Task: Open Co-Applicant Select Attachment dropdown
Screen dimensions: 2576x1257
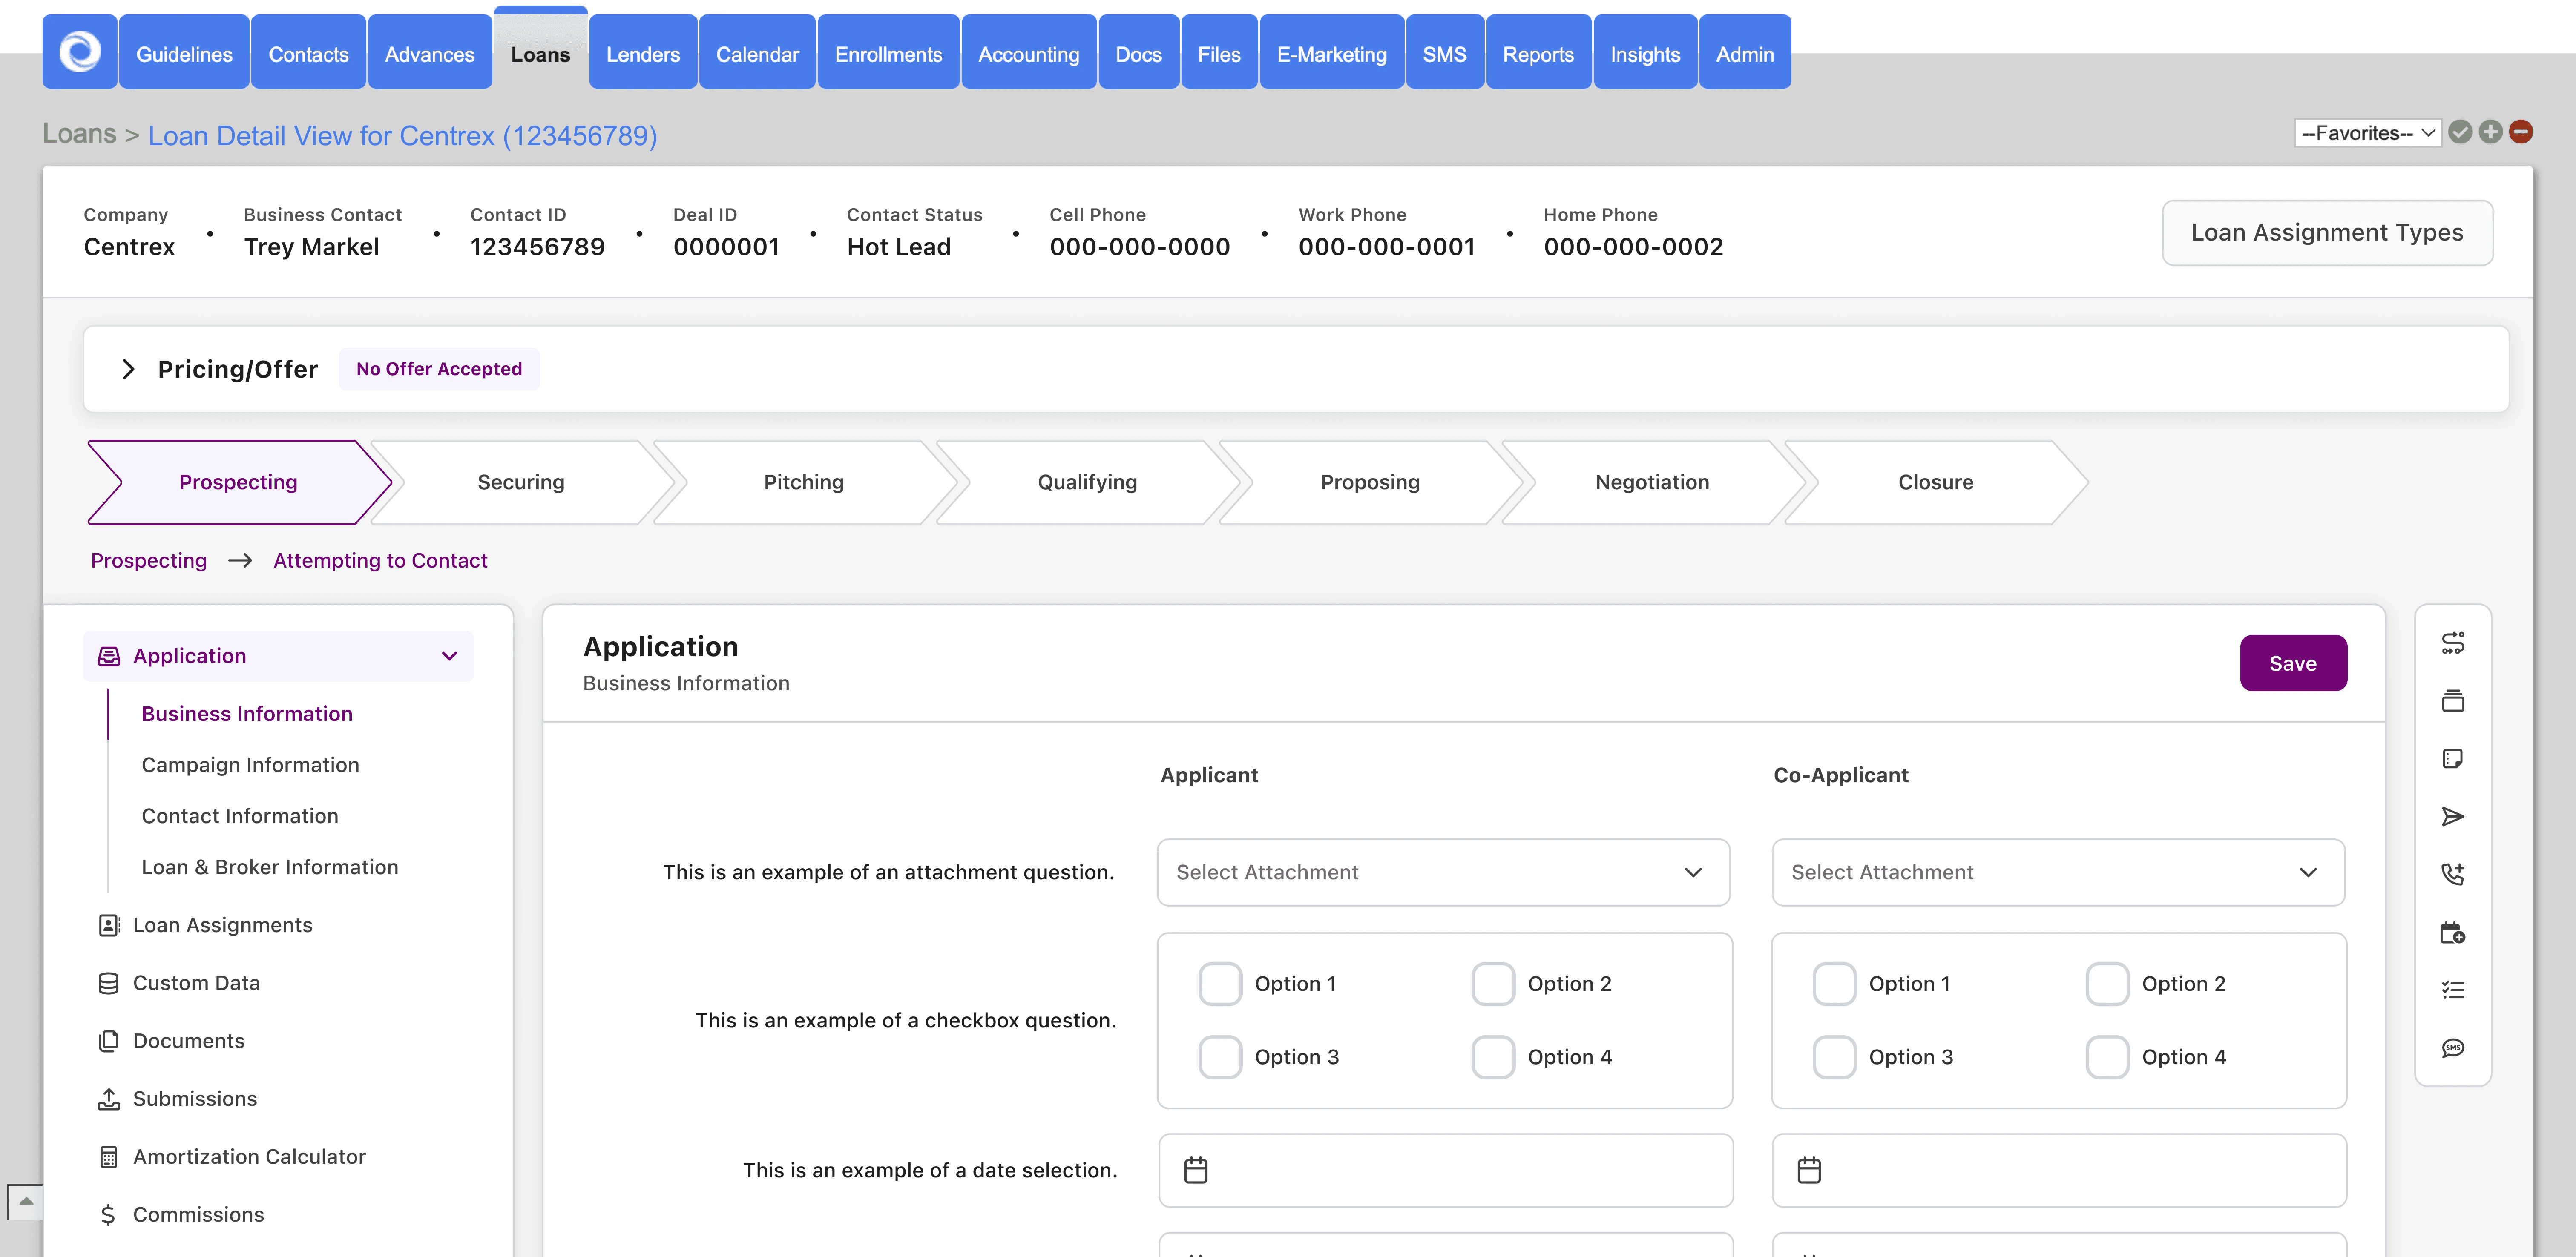Action: [2058, 872]
